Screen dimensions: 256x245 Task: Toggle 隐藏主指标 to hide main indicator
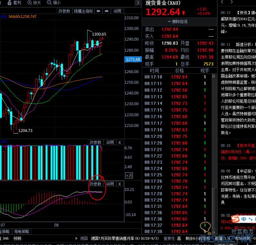pyautogui.click(x=83, y=11)
